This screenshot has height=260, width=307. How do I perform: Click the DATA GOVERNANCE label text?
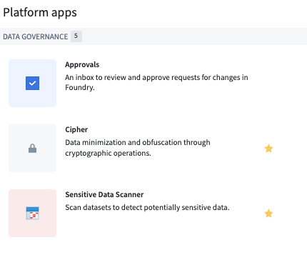click(x=36, y=36)
